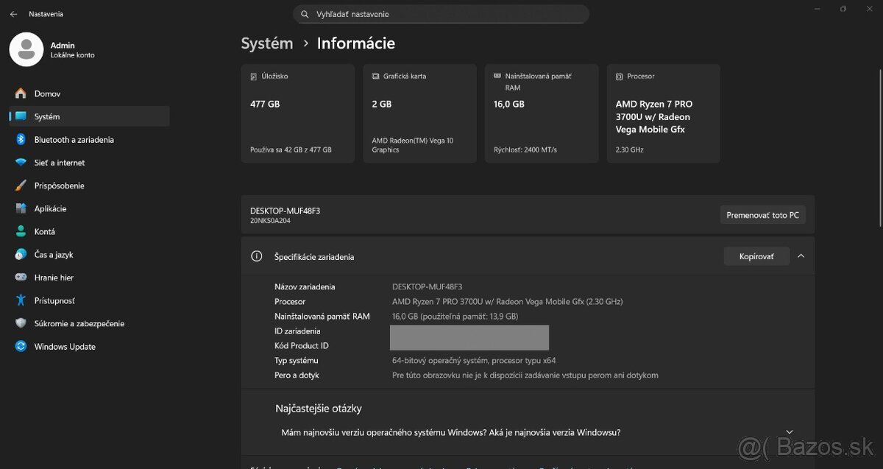Open Čas a jazyk via its icon

(x=22, y=254)
